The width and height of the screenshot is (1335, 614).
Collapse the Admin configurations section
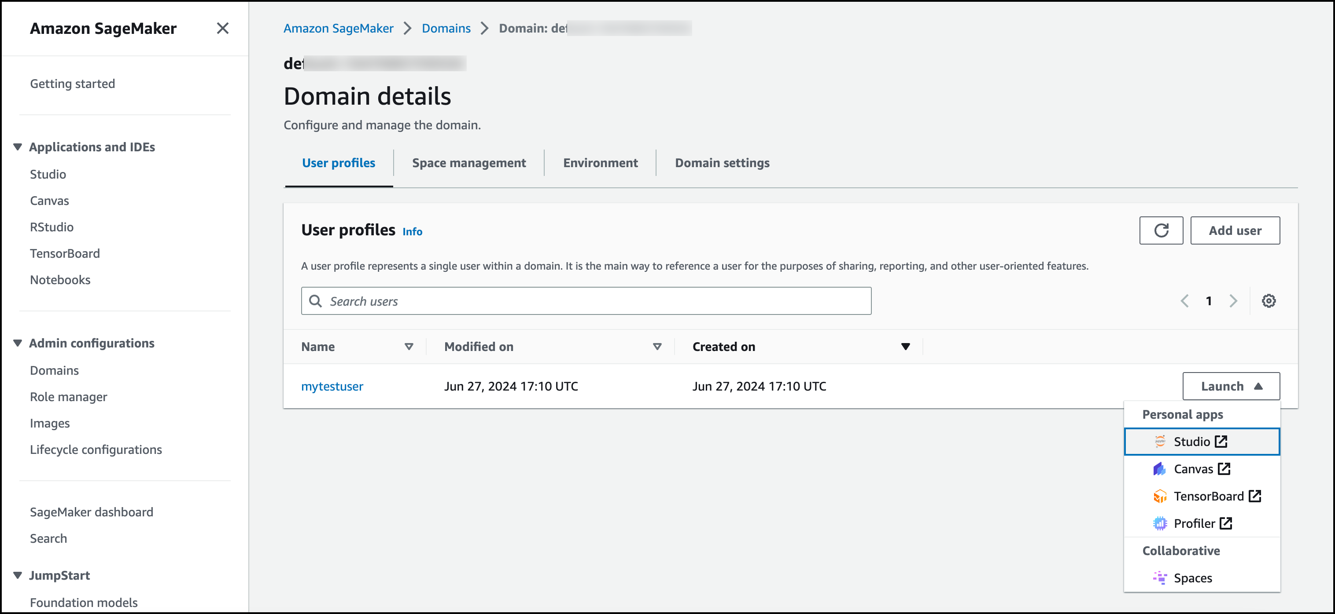18,343
